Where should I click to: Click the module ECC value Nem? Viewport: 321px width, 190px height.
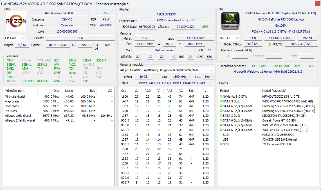[208, 77]
